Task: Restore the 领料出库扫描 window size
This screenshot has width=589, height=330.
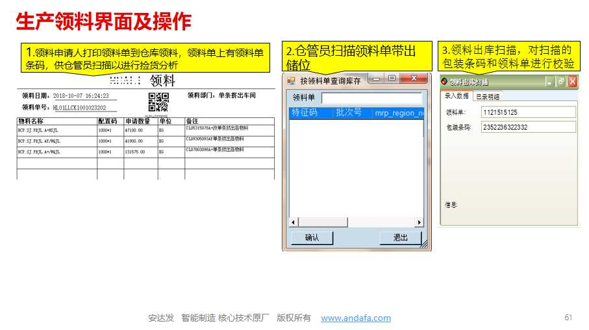Action: point(560,82)
